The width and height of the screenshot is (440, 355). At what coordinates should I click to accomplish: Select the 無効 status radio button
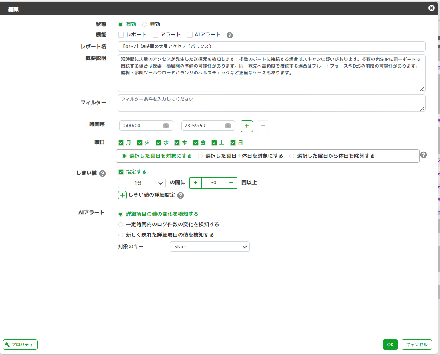coord(145,24)
